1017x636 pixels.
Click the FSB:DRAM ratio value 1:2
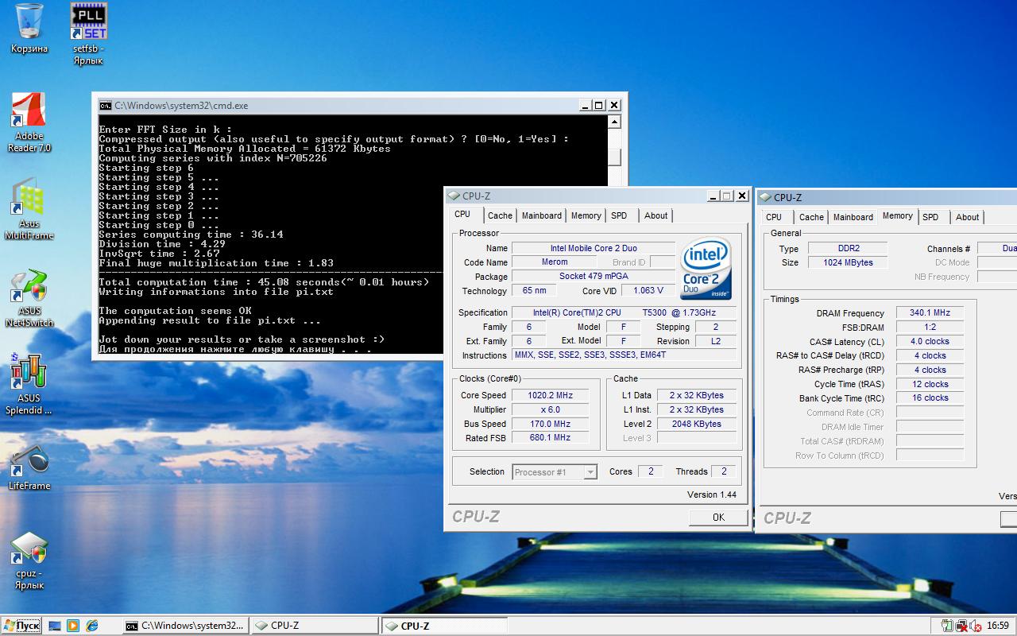[930, 328]
